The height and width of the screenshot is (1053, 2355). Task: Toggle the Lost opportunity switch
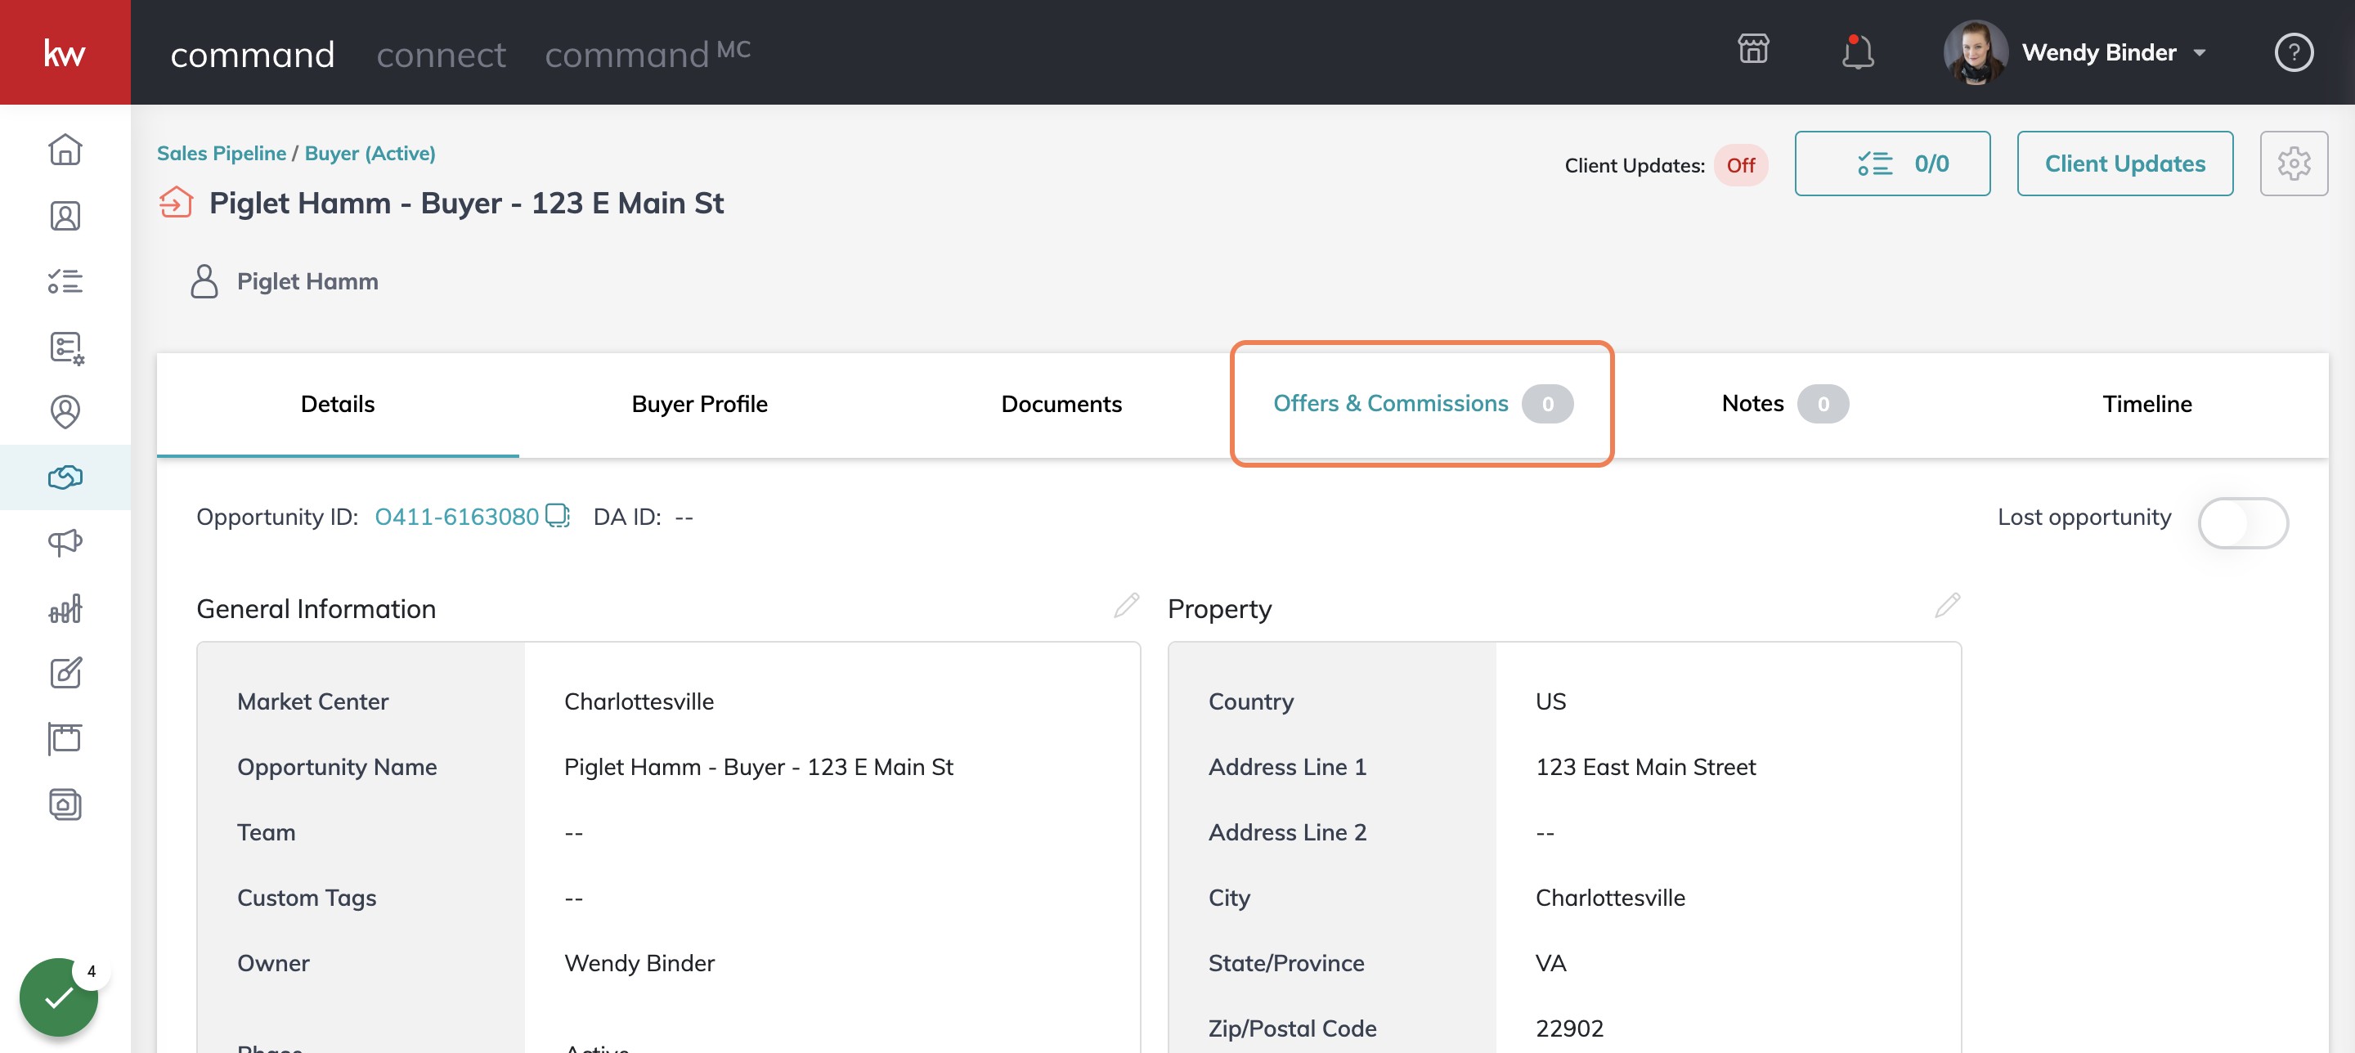[x=2242, y=523]
